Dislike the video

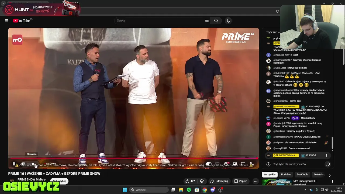[x=202, y=181]
